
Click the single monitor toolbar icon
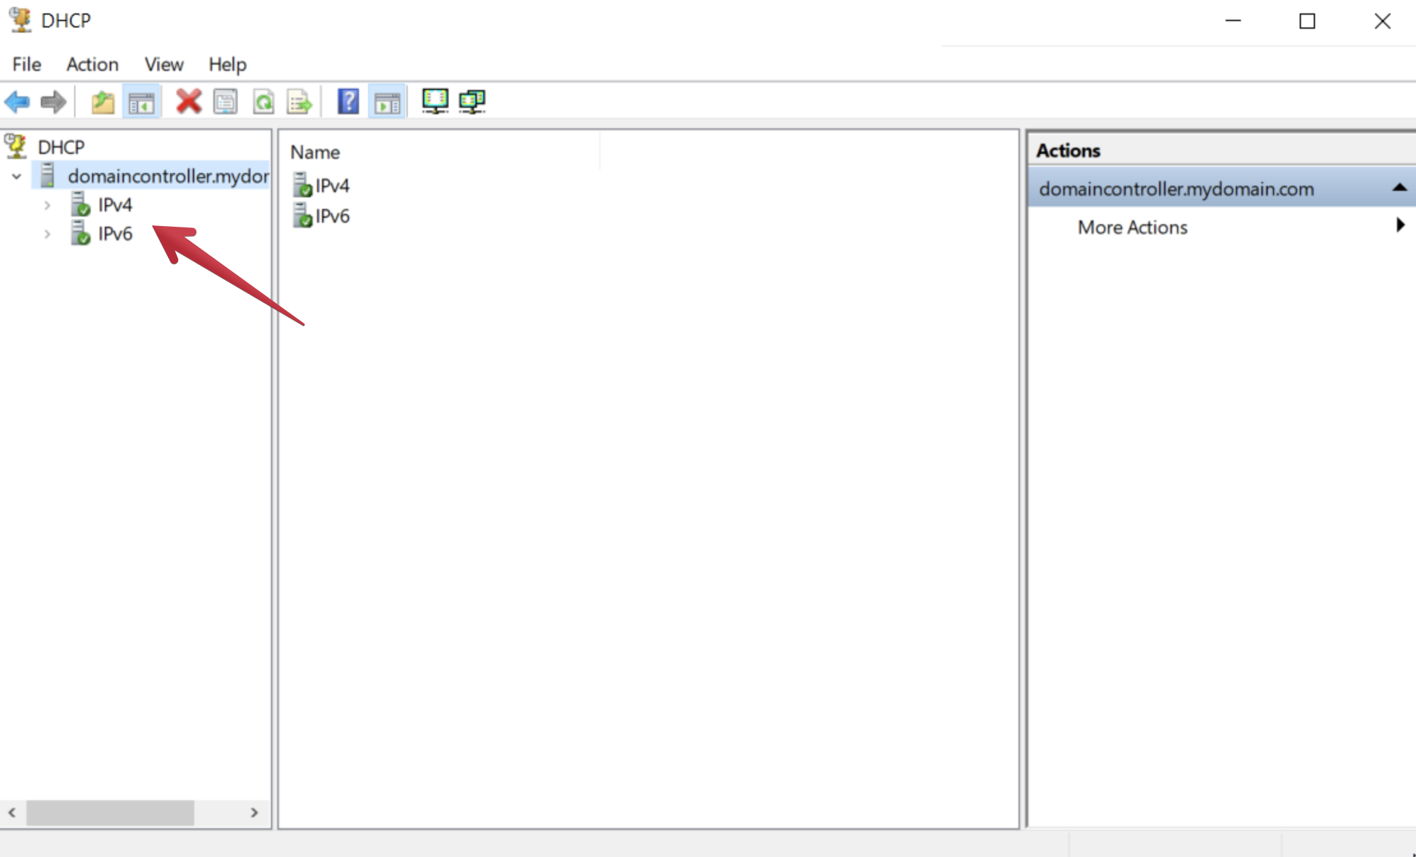click(435, 101)
